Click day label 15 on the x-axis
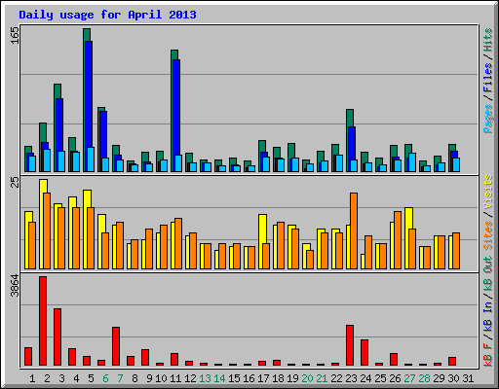 [x=234, y=378]
